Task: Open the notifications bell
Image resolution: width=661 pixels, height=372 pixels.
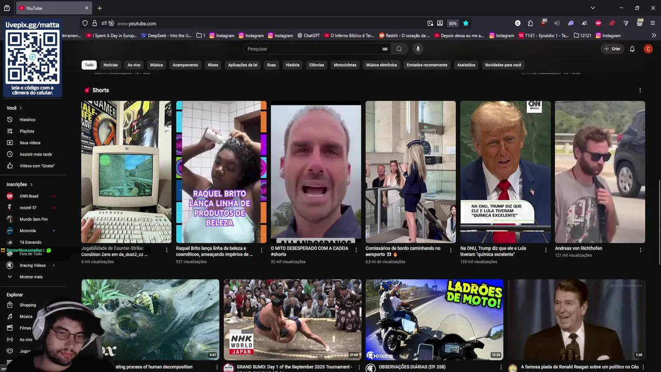Action: click(632, 49)
